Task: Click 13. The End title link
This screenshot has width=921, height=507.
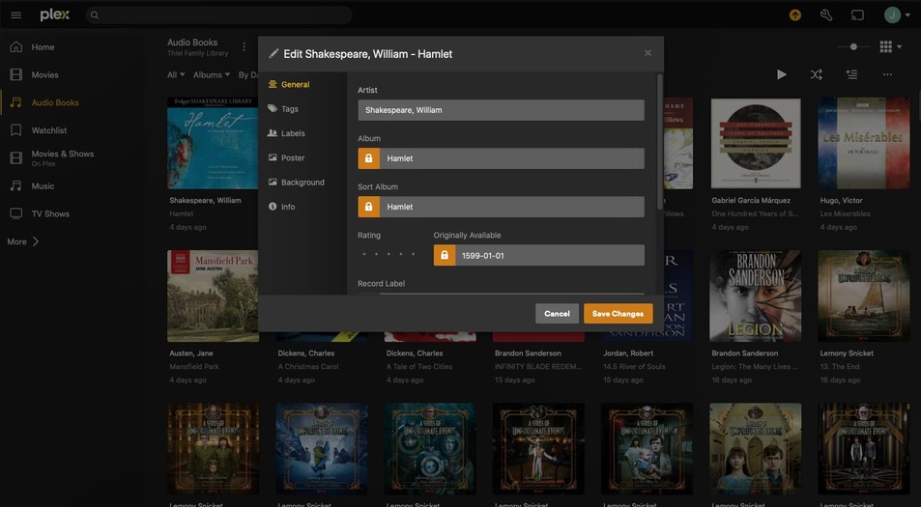Action: pyautogui.click(x=840, y=367)
